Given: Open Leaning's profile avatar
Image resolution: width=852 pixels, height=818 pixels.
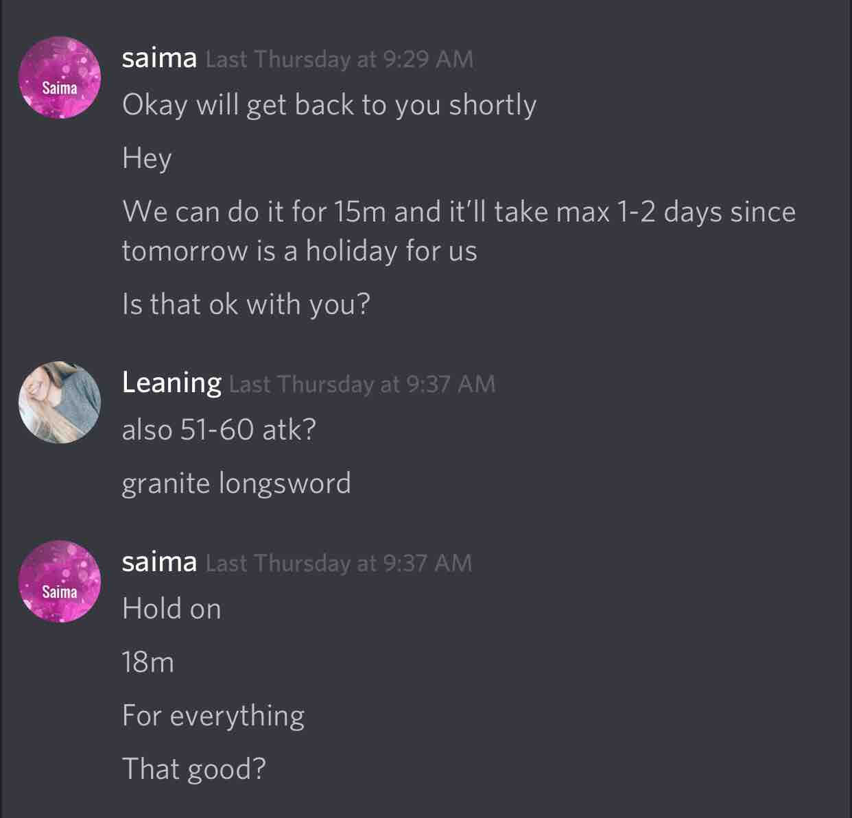Looking at the screenshot, I should tap(60, 402).
